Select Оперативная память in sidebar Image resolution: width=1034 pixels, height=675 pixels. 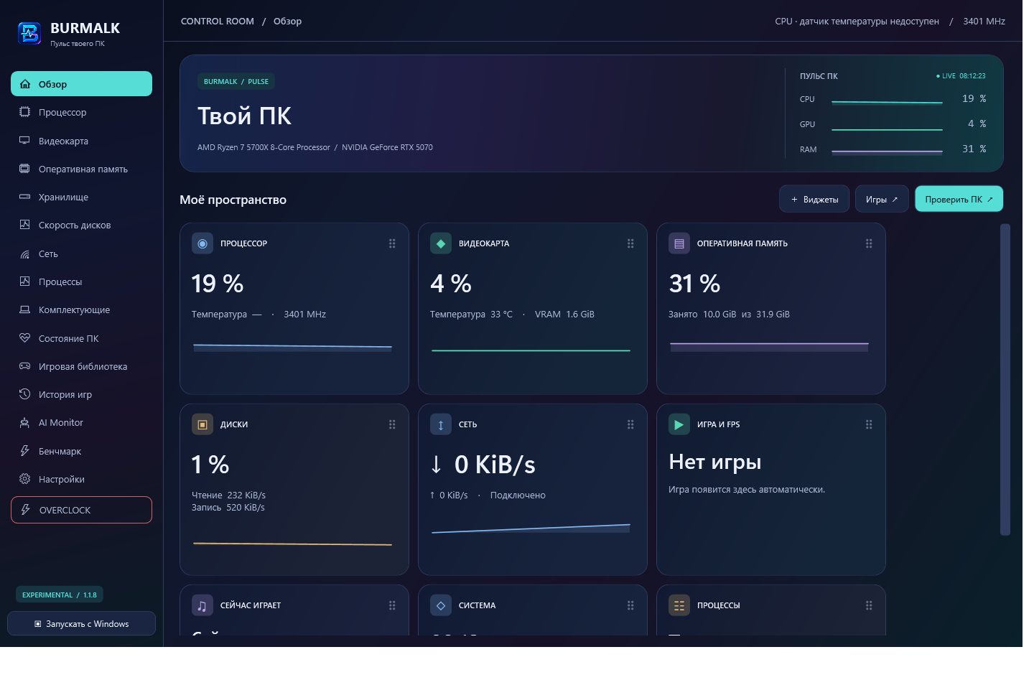[81, 169]
